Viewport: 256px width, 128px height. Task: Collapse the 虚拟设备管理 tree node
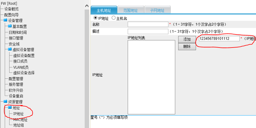[23, 50]
